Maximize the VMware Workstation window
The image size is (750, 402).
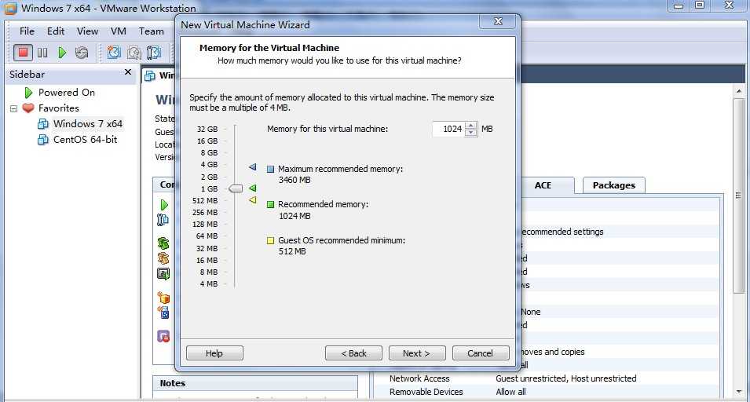(x=700, y=5)
